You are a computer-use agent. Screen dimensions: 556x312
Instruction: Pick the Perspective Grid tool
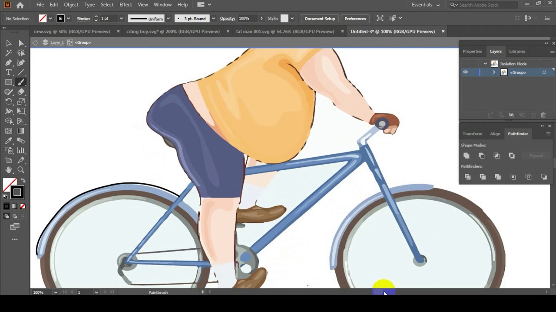[x=21, y=121]
